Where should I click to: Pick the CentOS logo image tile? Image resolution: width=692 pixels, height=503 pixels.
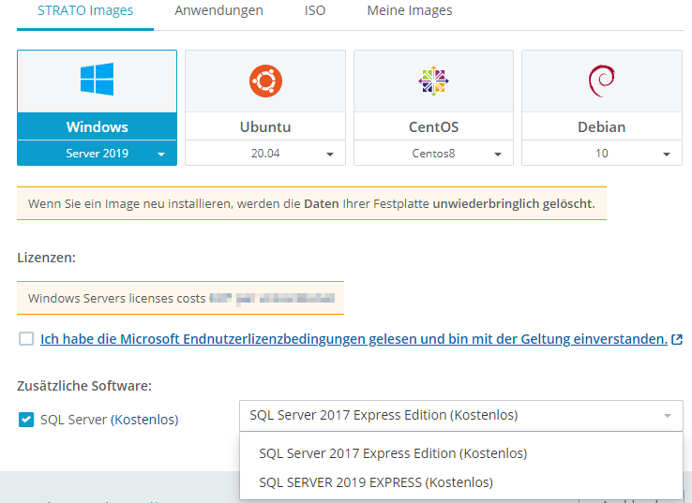[x=433, y=81]
